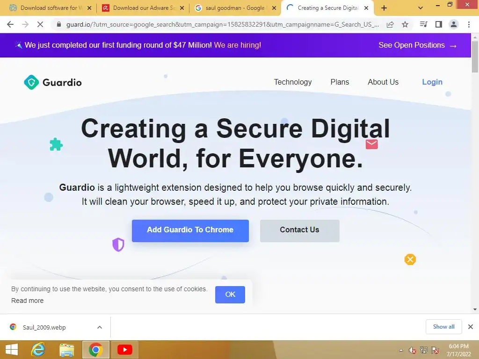Click the page vertical scrollbar thumb

pyautogui.click(x=475, y=56)
